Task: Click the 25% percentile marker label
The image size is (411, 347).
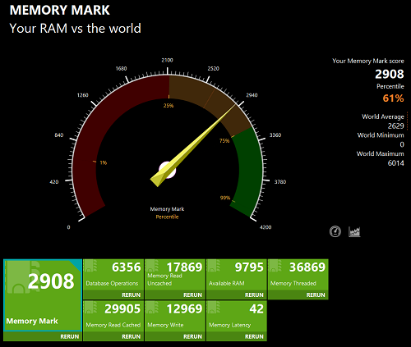Action: tap(169, 106)
